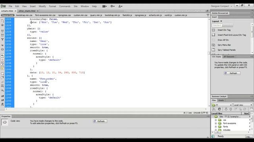Click the Insert Fluid Grid Layout Div Tag icon
254x142 pixels.
[214, 35]
